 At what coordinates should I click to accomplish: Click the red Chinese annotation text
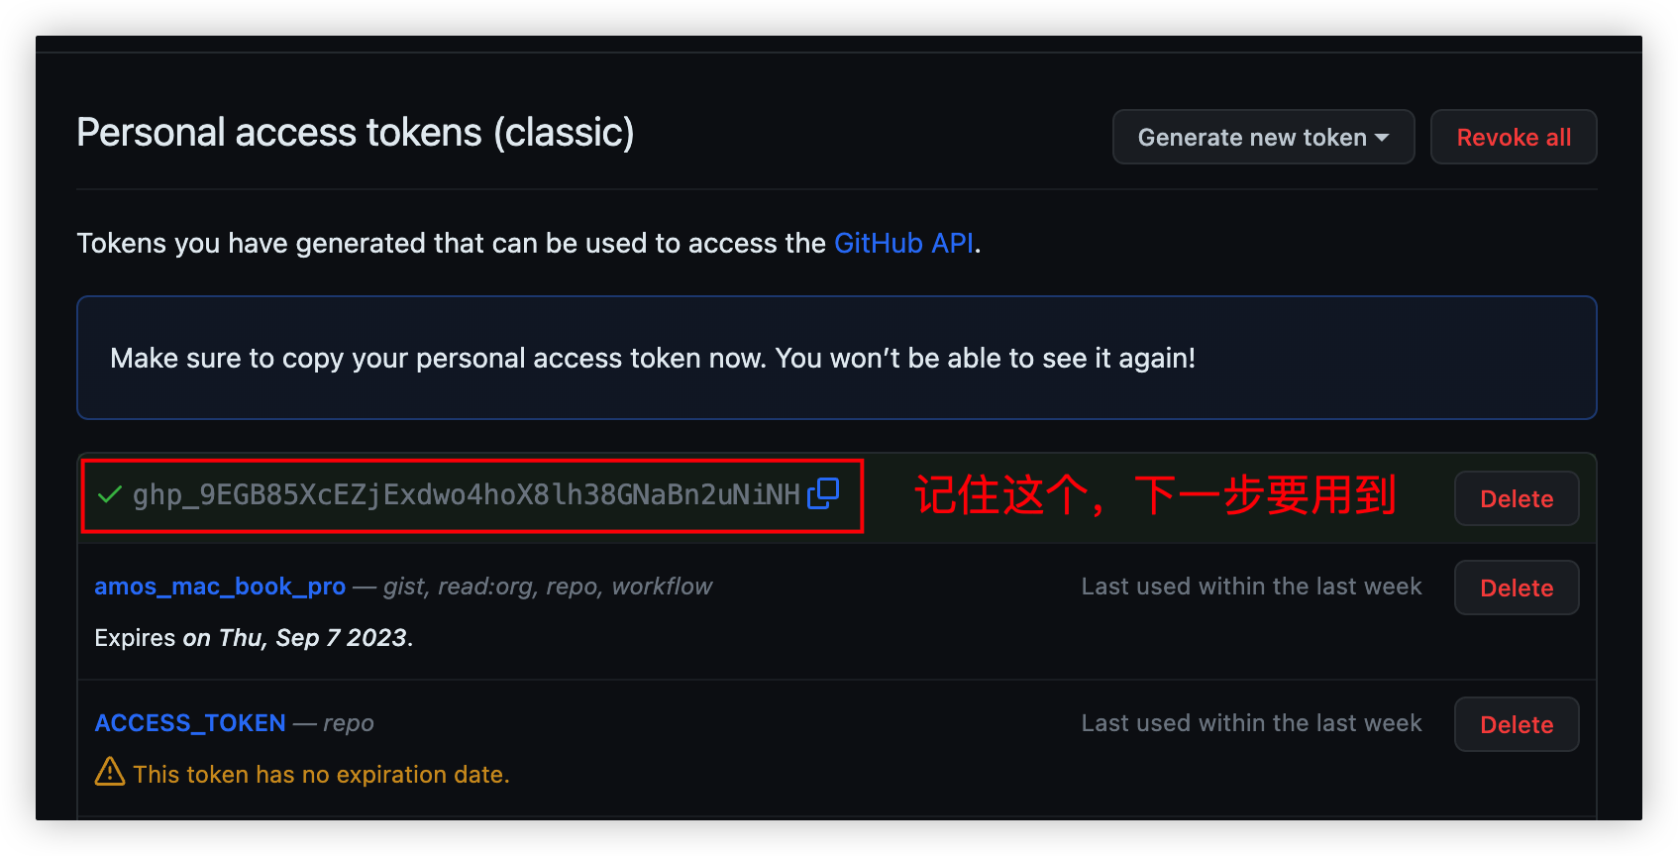point(1155,495)
